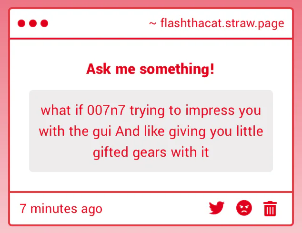Click the third red dot in header
Viewport: 302px width, 233px height.
44,23
